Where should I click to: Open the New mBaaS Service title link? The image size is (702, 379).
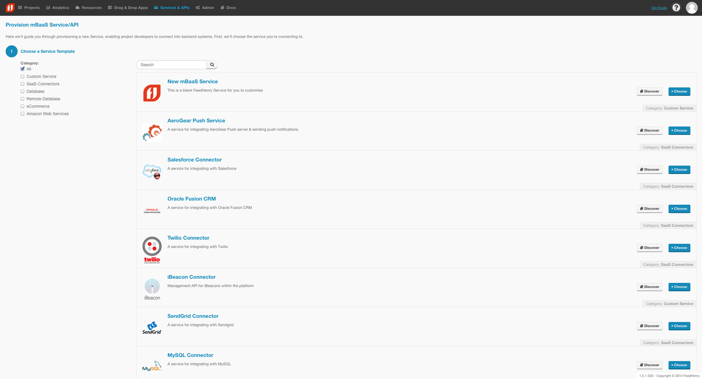193,81
